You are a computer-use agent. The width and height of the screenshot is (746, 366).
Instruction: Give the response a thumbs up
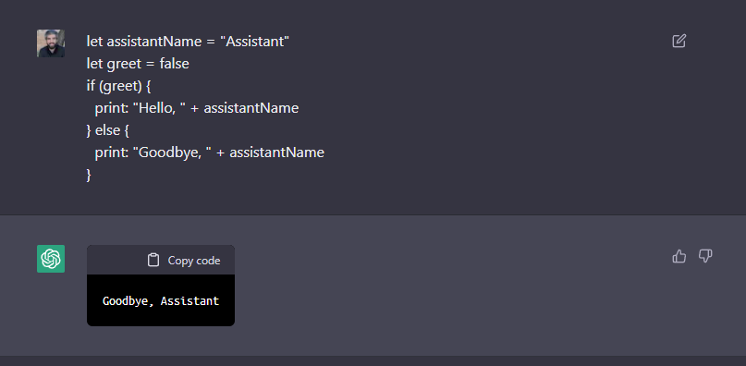pos(679,257)
